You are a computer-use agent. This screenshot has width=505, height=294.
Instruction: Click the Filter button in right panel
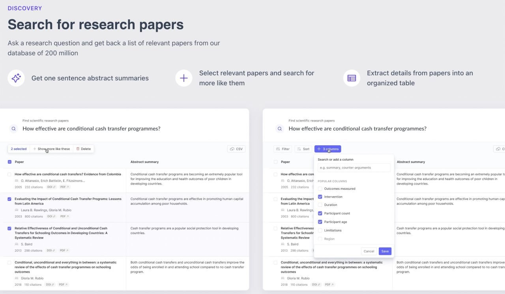(283, 149)
